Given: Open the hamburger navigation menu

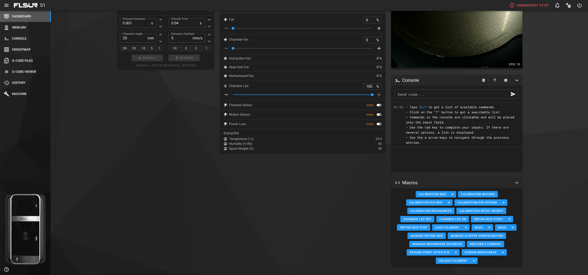Looking at the screenshot, I should click(x=6, y=5).
